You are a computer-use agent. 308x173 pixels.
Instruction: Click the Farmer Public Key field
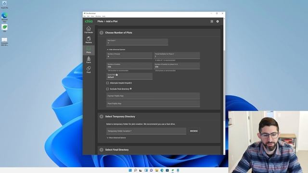(153, 96)
